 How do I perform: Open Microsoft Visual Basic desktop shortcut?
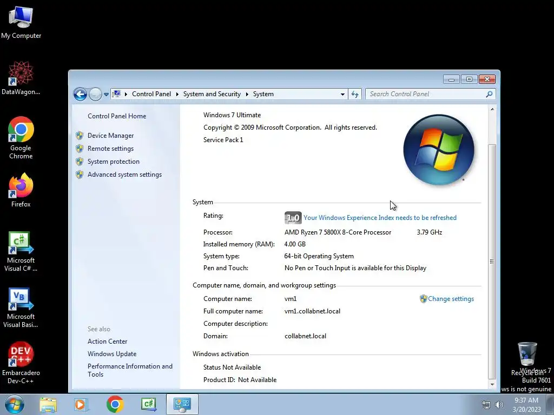click(x=21, y=308)
